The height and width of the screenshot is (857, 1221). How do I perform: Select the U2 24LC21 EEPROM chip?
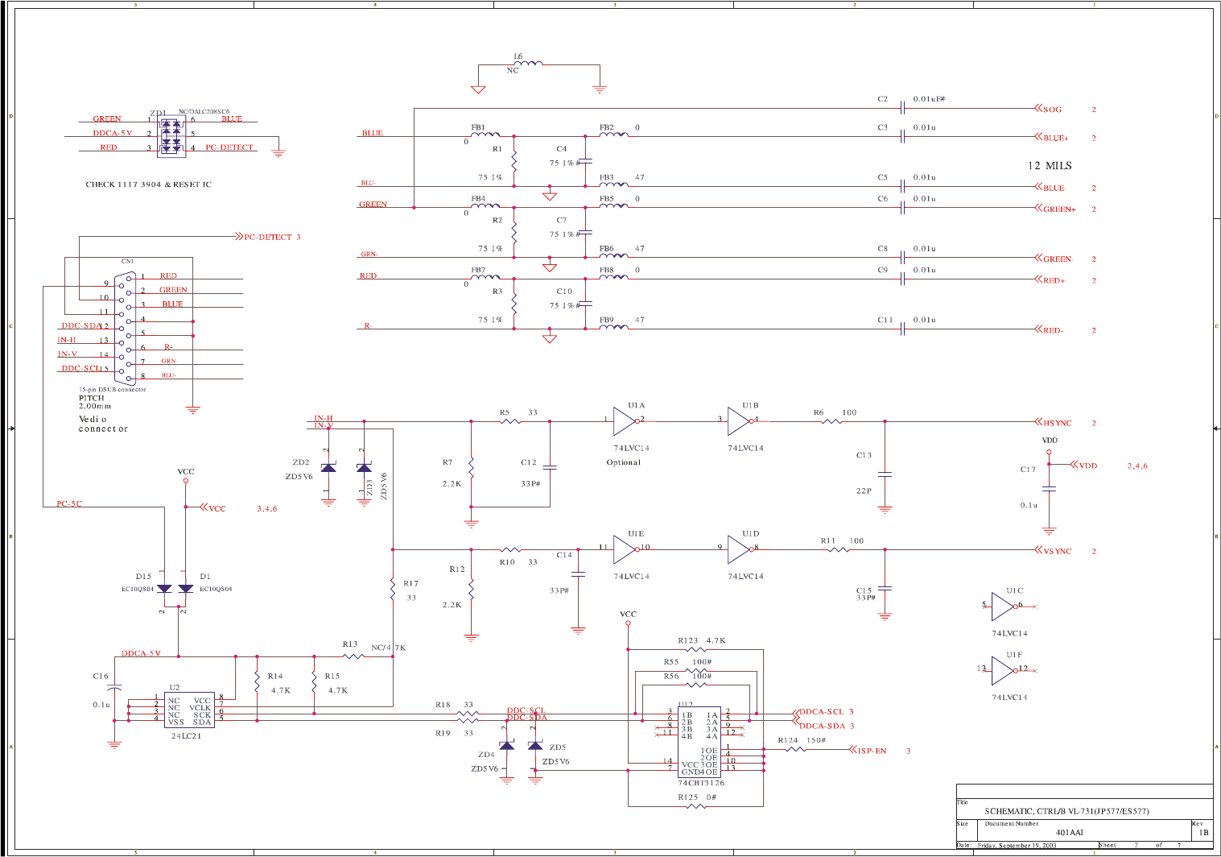pos(187,710)
